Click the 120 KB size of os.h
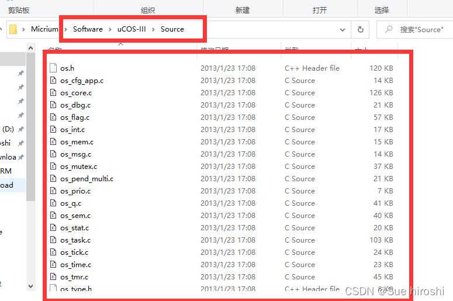 pos(381,68)
